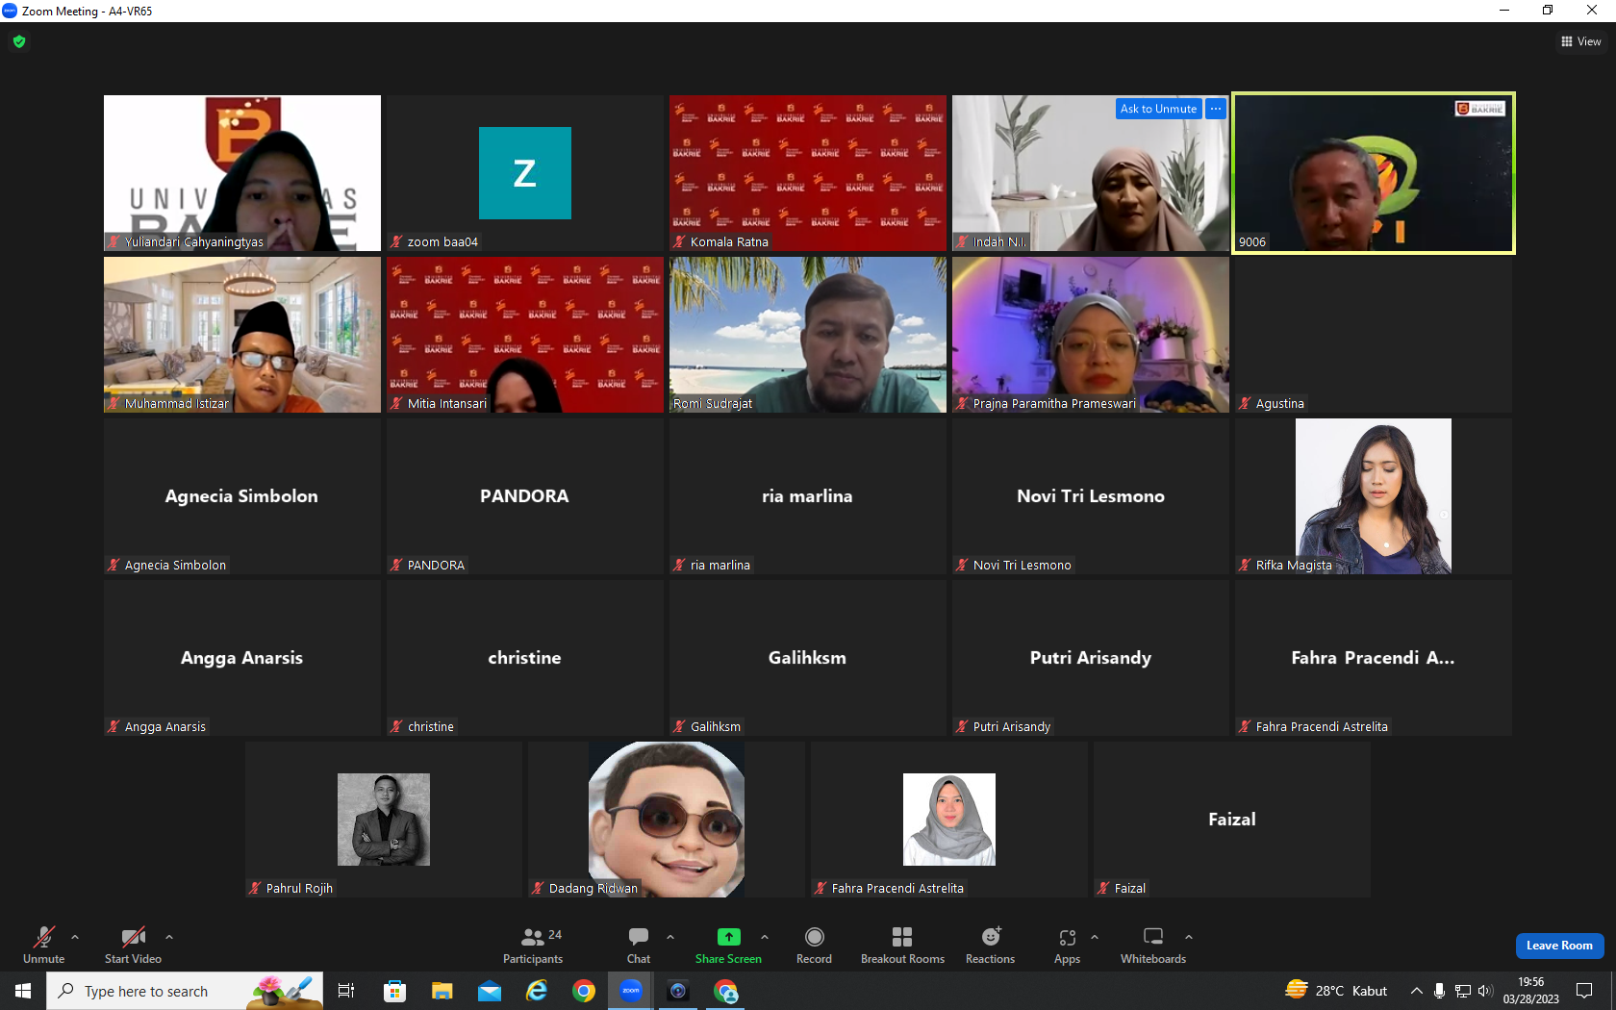Image resolution: width=1616 pixels, height=1010 pixels.
Task: Select Yuliandari Cahyaningtyas video tile
Action: click(242, 173)
